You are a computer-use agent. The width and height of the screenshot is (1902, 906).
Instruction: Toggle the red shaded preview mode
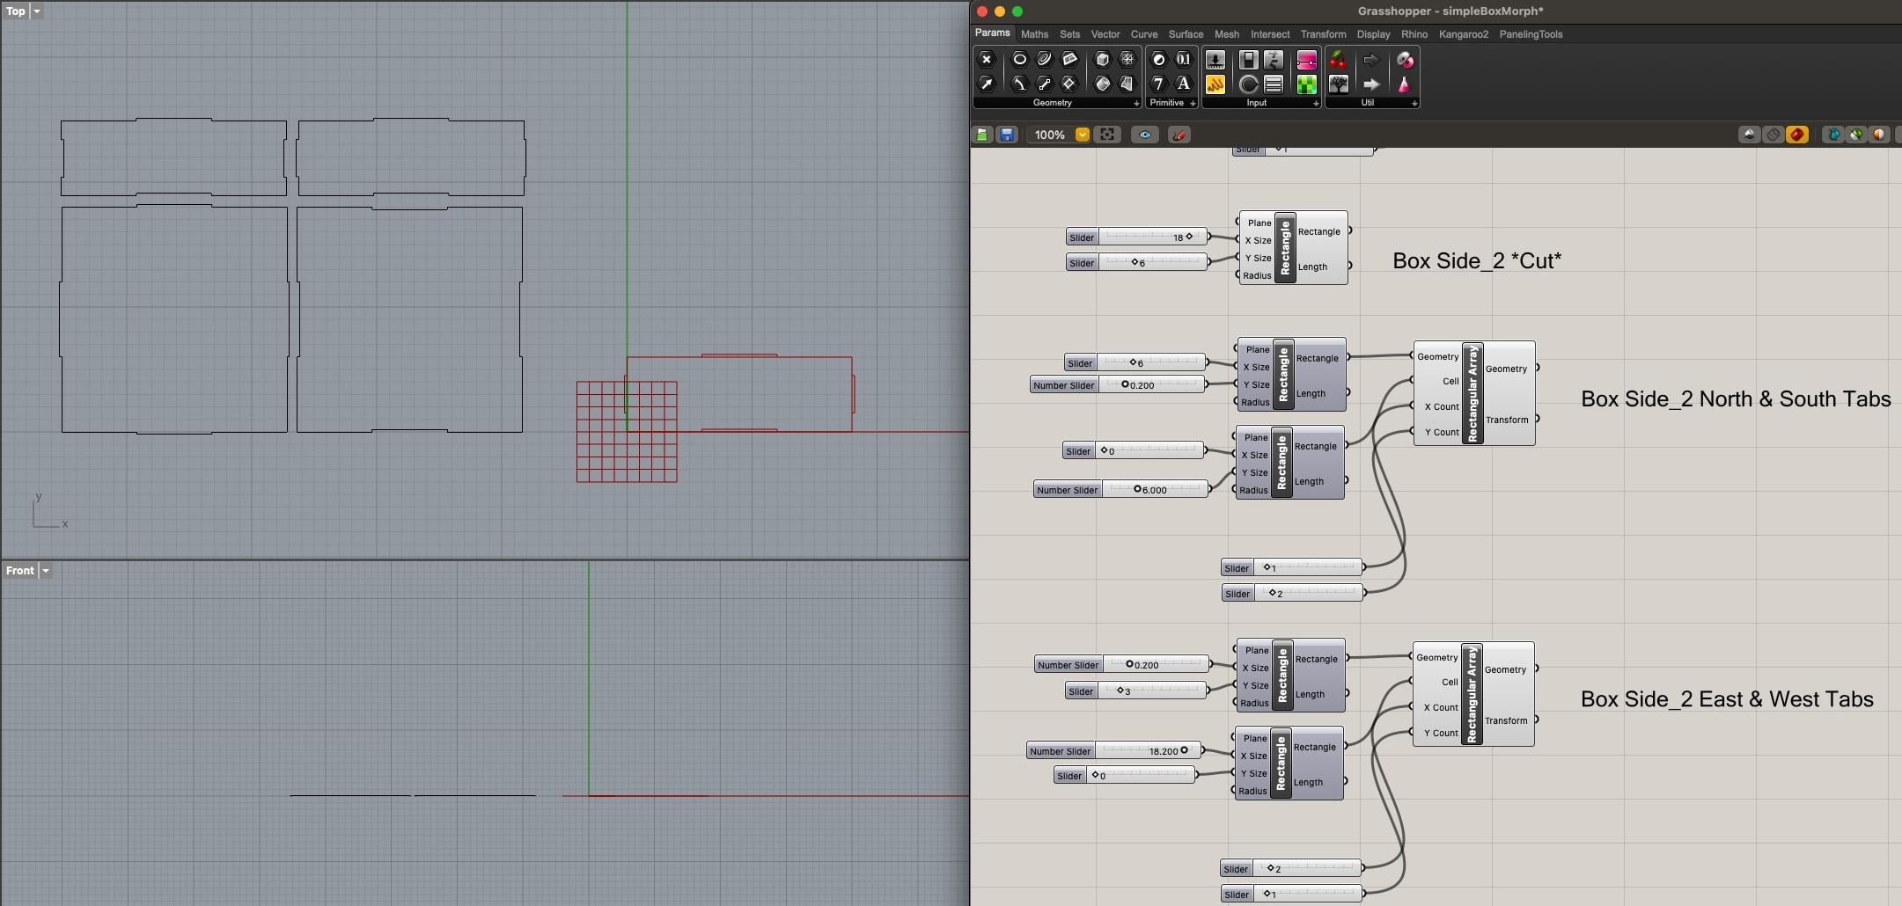tap(1797, 135)
